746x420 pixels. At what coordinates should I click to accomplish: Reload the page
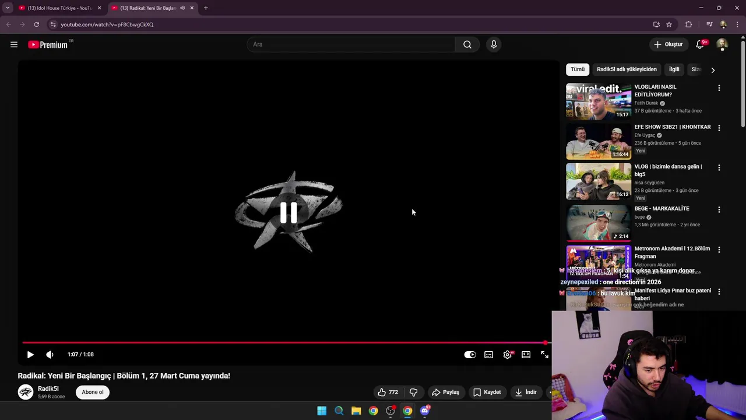pyautogui.click(x=36, y=24)
